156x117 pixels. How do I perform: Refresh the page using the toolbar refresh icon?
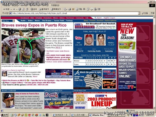point(23,9)
